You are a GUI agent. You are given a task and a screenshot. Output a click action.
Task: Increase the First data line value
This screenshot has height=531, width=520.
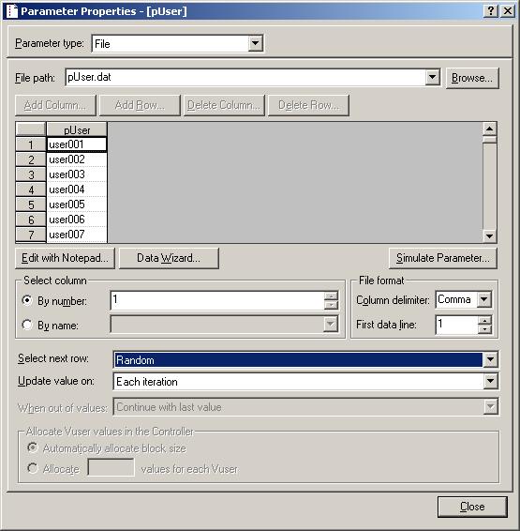coord(484,320)
